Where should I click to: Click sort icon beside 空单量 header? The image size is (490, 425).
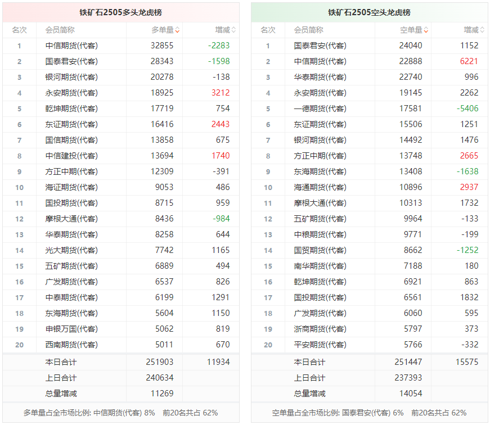[426, 30]
